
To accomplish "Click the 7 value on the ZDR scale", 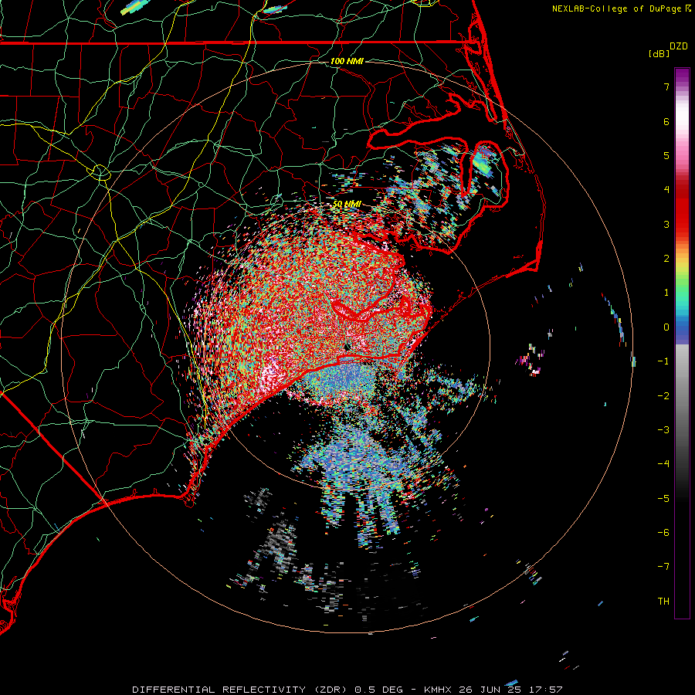I will (x=666, y=86).
